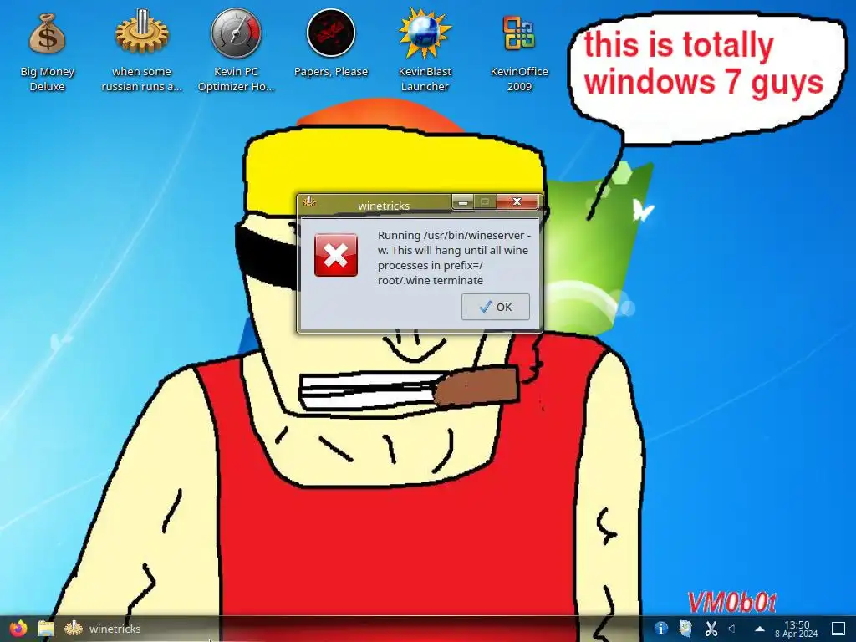Expand the hidden tray icons arrow

coord(759,629)
